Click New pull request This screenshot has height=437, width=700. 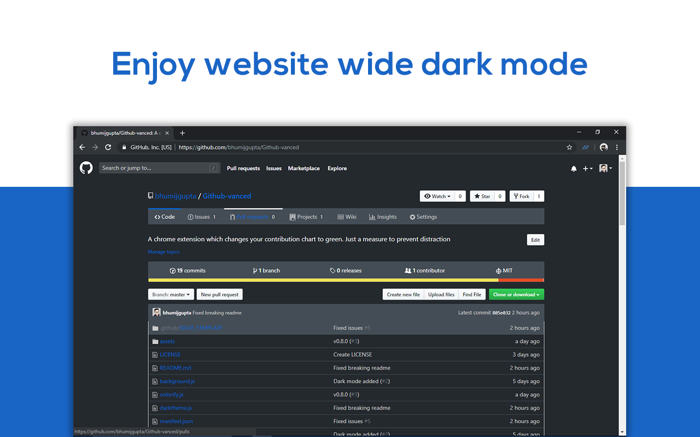point(220,294)
